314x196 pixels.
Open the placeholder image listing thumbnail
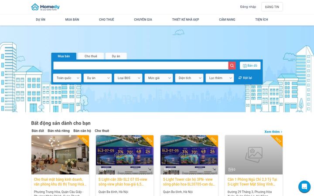coord(254,155)
